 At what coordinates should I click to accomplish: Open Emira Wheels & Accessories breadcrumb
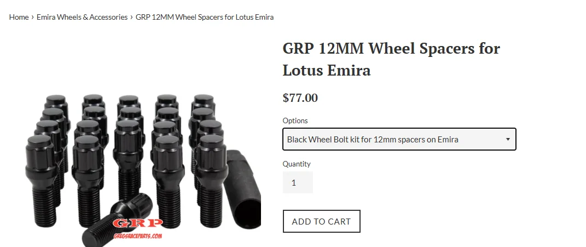(82, 17)
